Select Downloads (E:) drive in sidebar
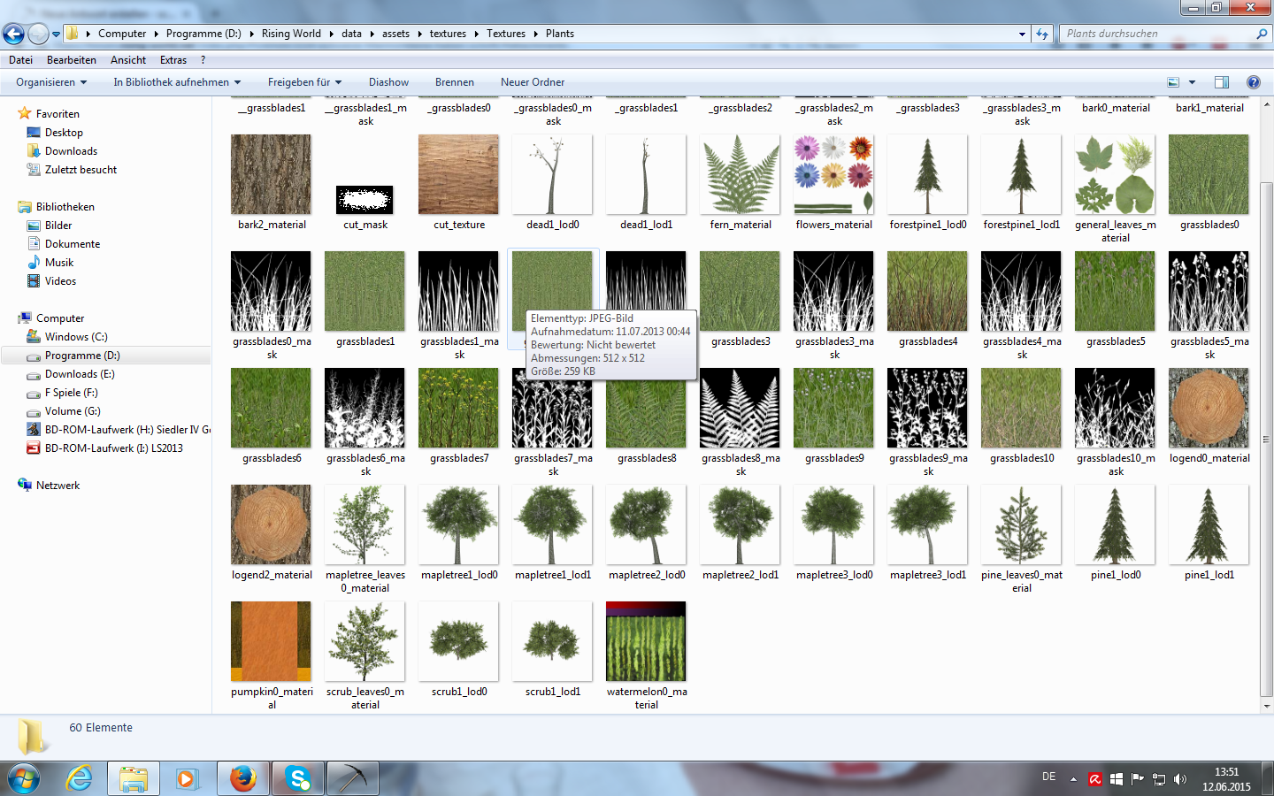Screen dimensions: 1274x796 pyautogui.click(x=80, y=374)
